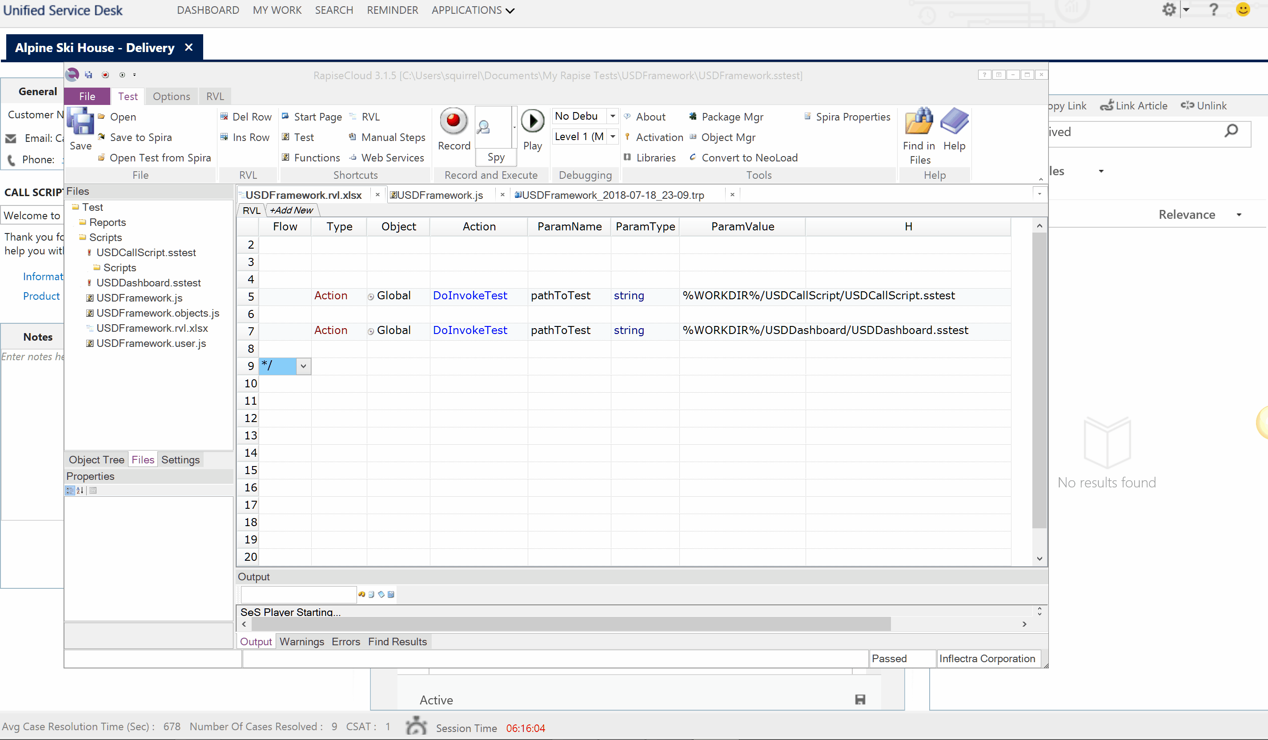Open the Level 1 verbosity dropdown
Image resolution: width=1268 pixels, height=740 pixels.
tap(612, 137)
